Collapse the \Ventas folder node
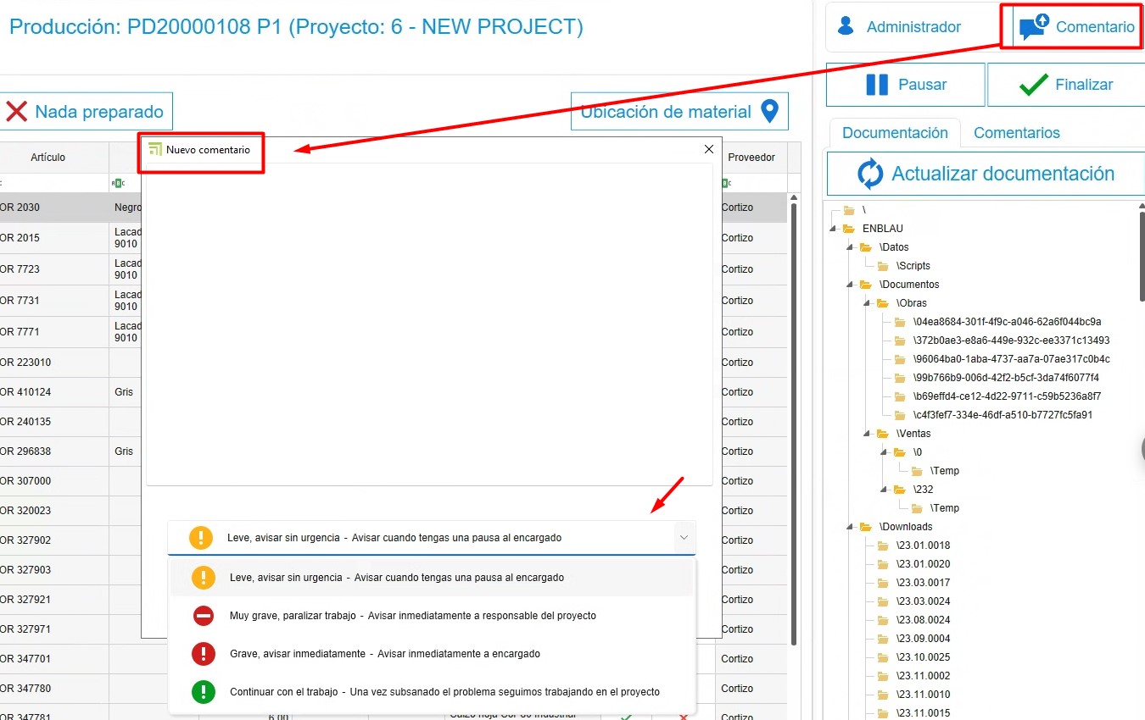Screen dimensions: 1145x720 (868, 434)
